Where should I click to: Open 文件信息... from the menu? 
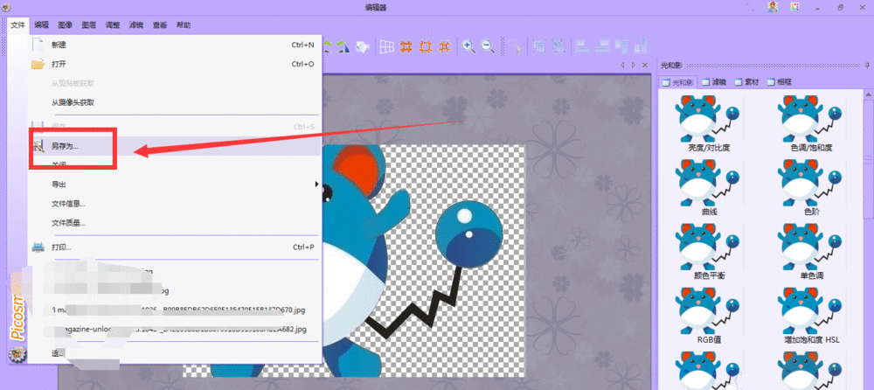click(68, 204)
